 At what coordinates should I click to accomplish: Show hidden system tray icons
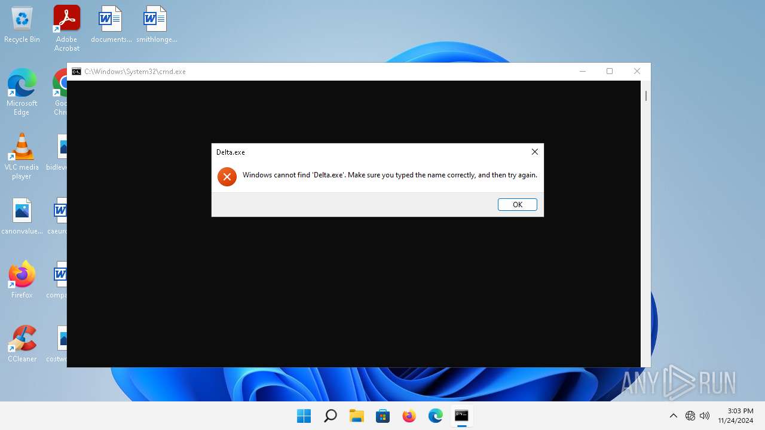[674, 416]
